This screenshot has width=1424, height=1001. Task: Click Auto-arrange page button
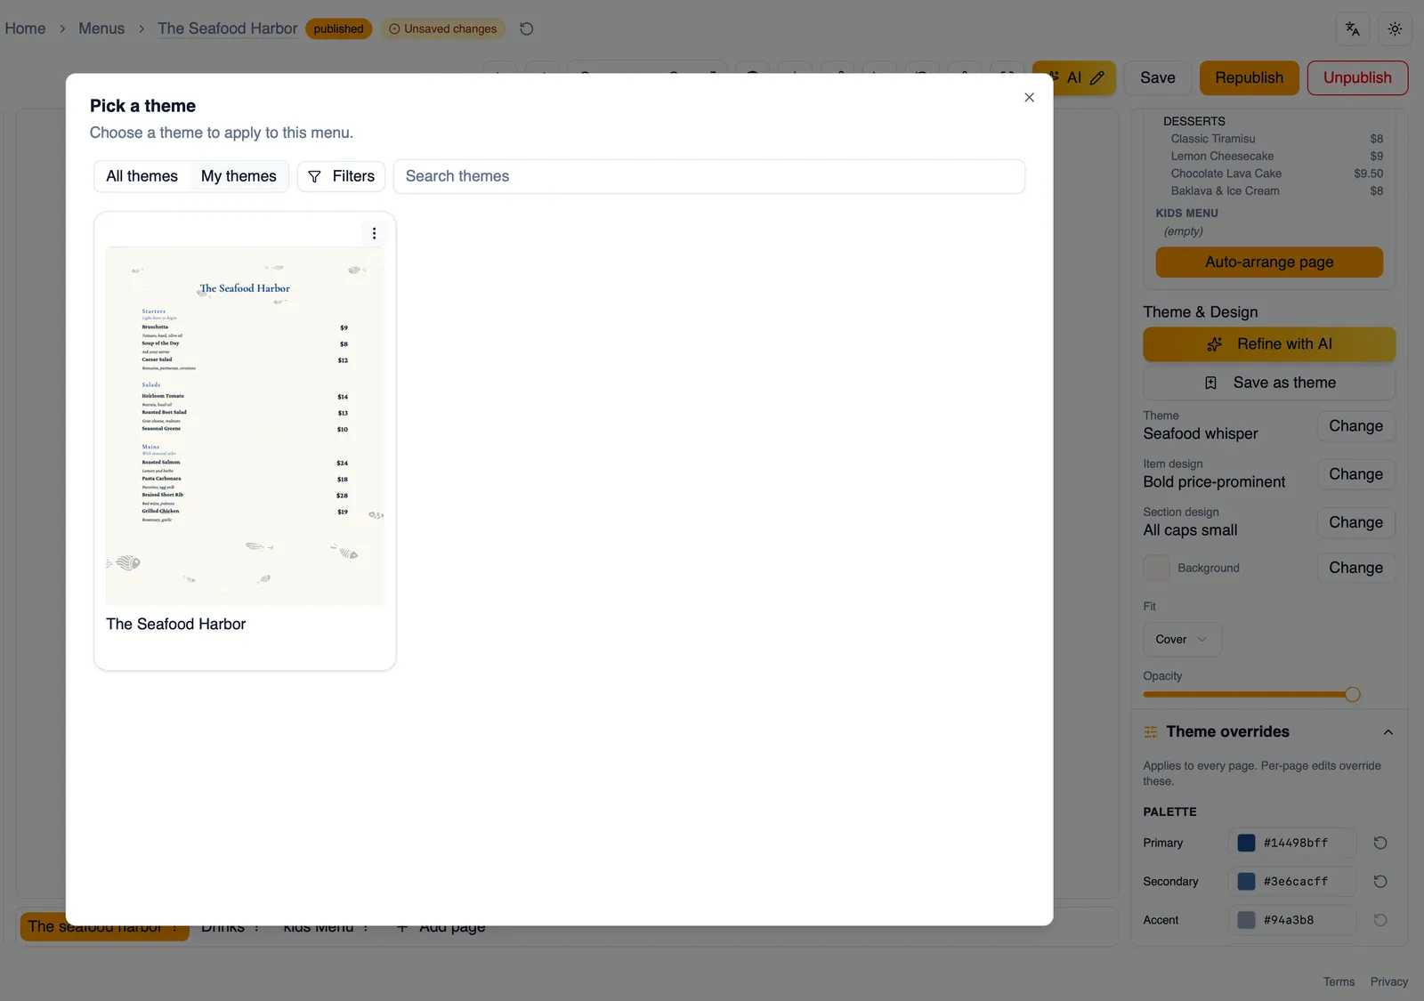(1269, 262)
